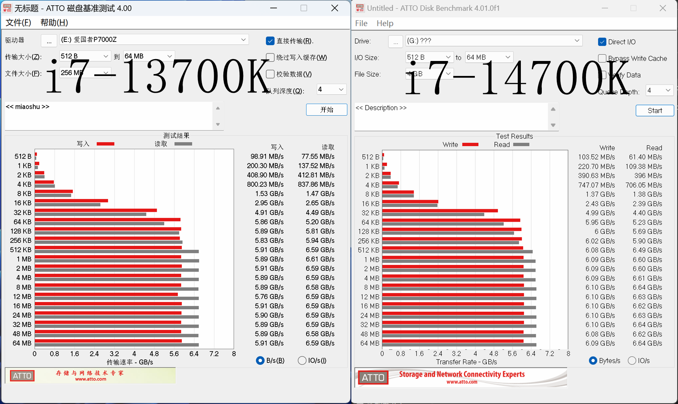Click the 103.52 MB/s write value
This screenshot has height=404, width=678.
[596, 157]
